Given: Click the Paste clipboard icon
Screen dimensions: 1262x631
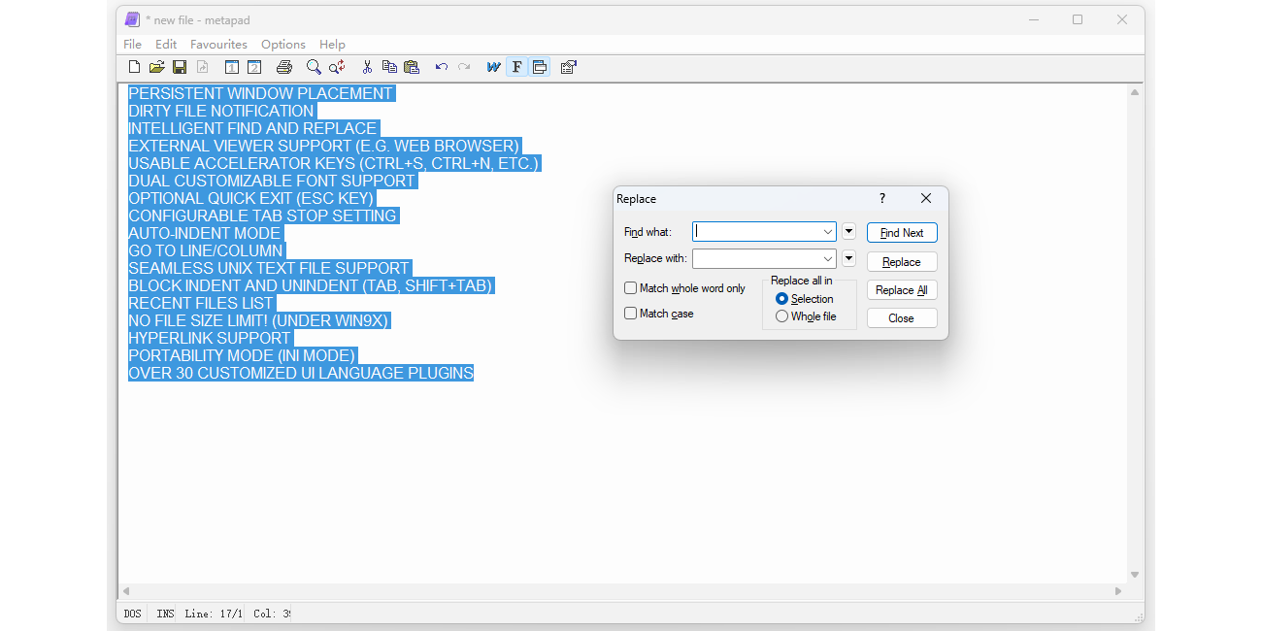Looking at the screenshot, I should pyautogui.click(x=412, y=67).
